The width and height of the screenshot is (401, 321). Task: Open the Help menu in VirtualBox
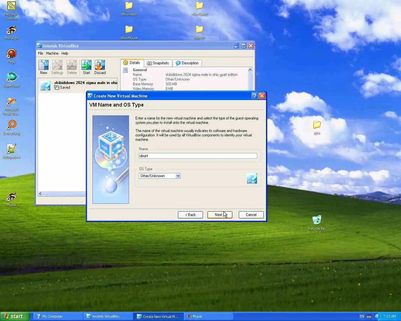(65, 53)
